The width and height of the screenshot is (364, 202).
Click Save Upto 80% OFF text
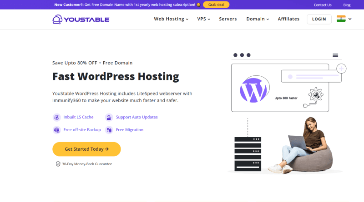click(x=92, y=63)
